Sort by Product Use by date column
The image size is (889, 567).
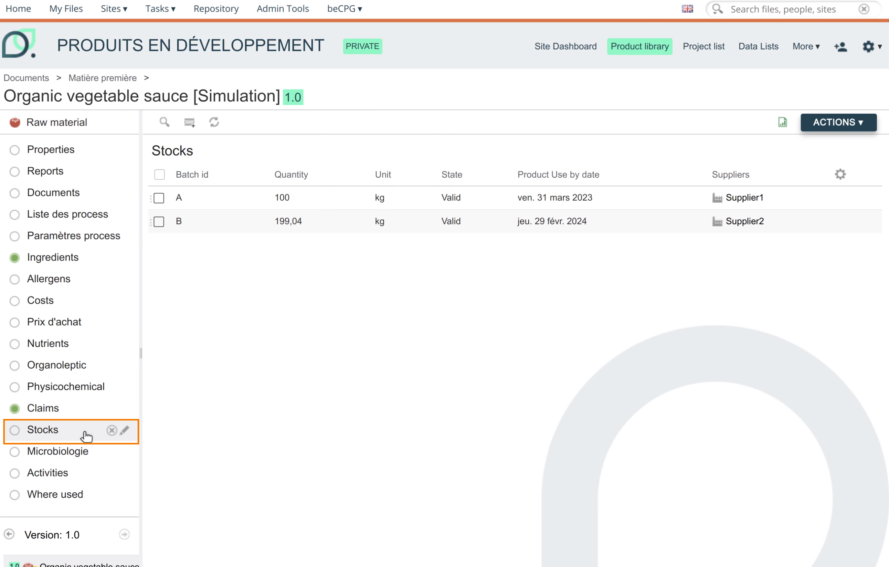pyautogui.click(x=558, y=175)
